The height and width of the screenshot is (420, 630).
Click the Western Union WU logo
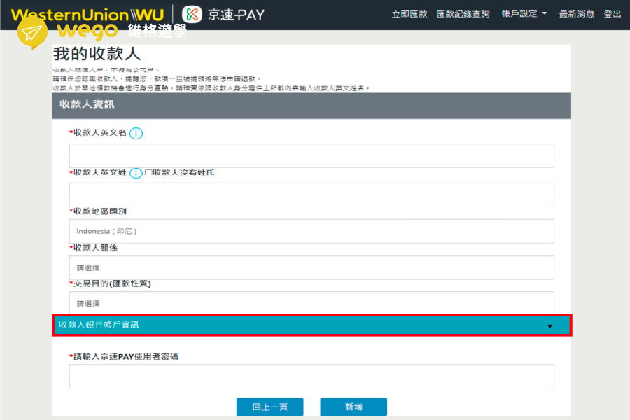pyautogui.click(x=87, y=15)
